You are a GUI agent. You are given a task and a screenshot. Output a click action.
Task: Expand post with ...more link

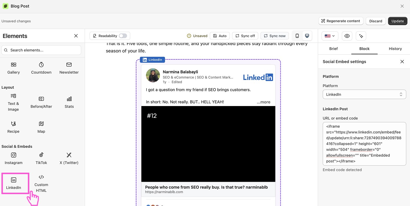pyautogui.click(x=263, y=102)
